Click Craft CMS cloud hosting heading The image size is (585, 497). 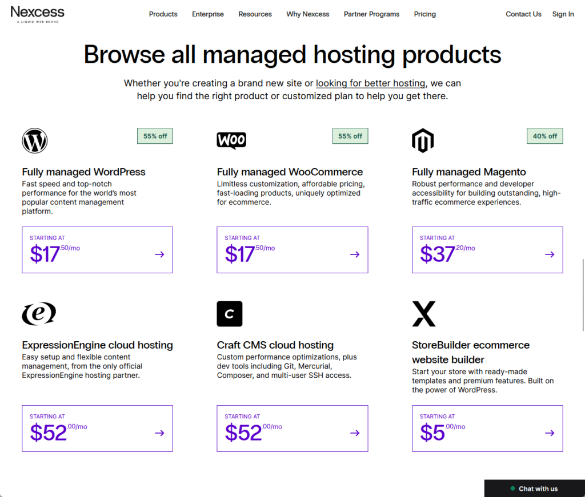275,345
